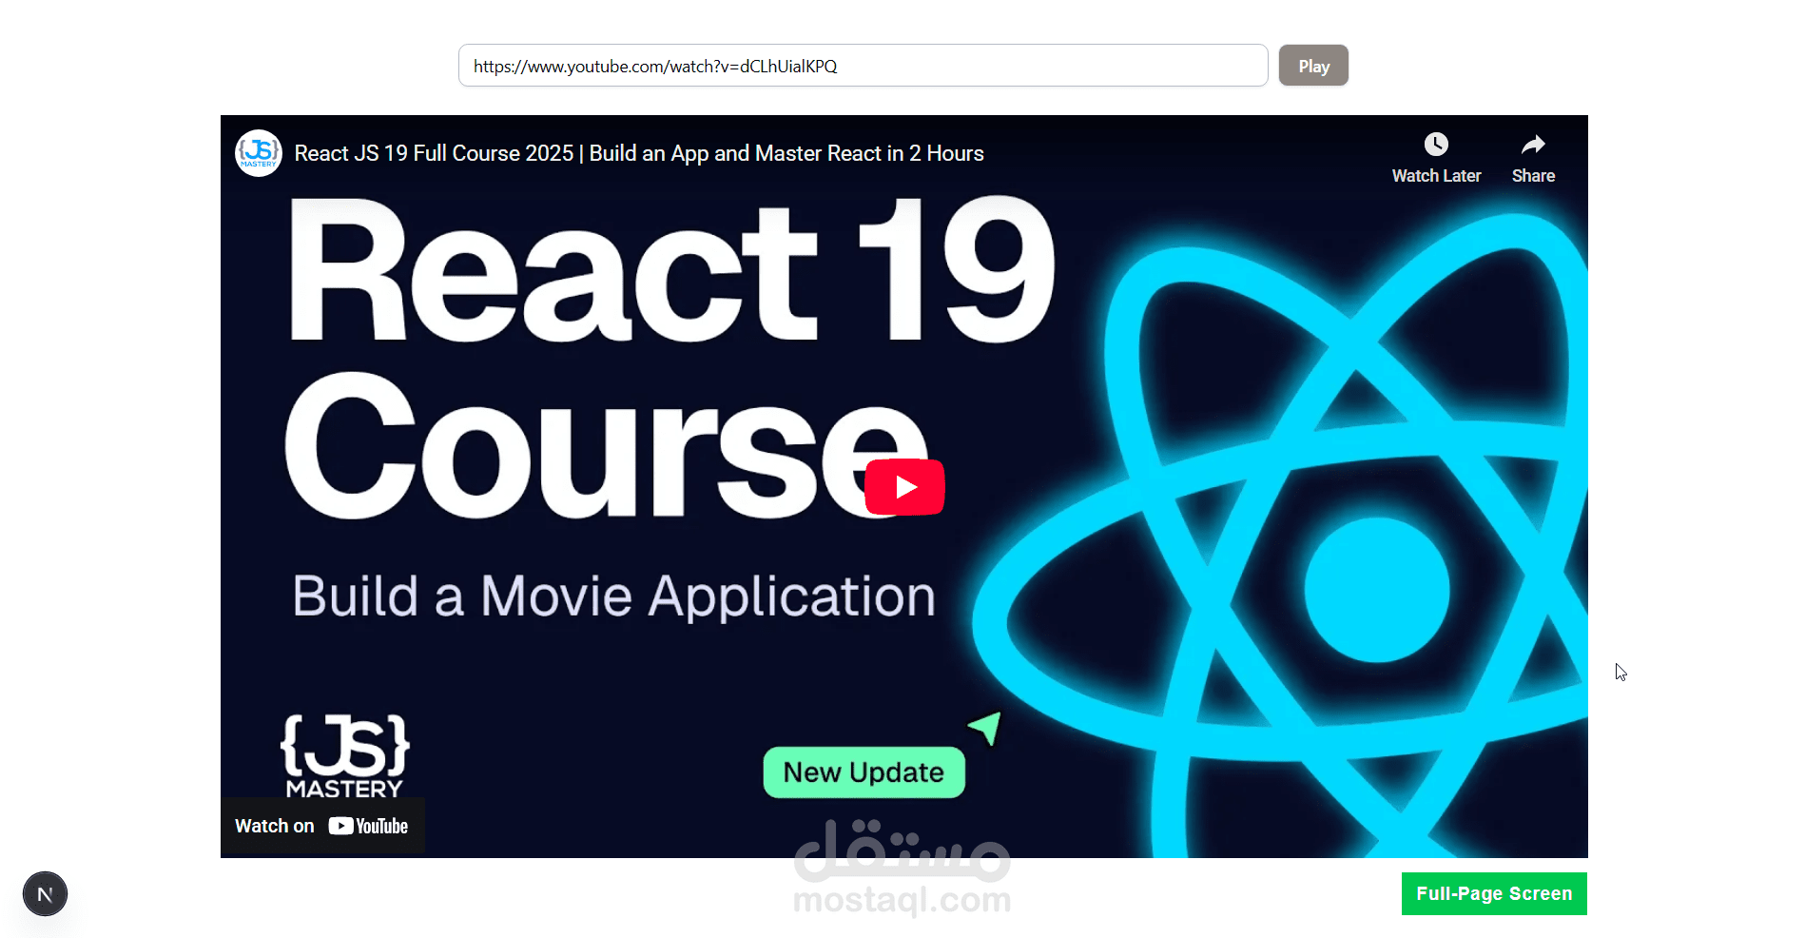The height and width of the screenshot is (938, 1805).
Task: Click the Full-Page Screen button
Action: click(x=1494, y=893)
